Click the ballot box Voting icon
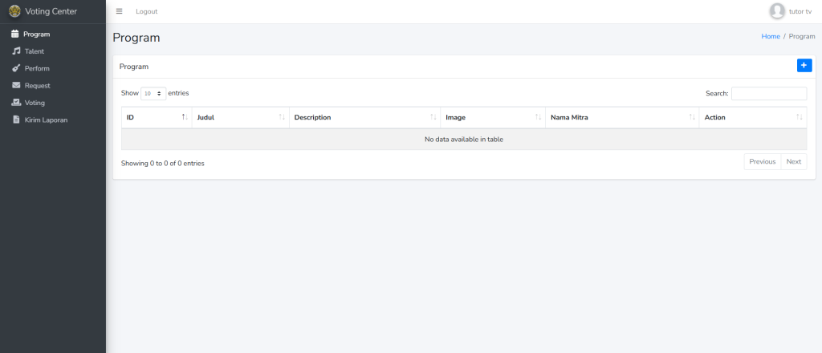 [15, 103]
